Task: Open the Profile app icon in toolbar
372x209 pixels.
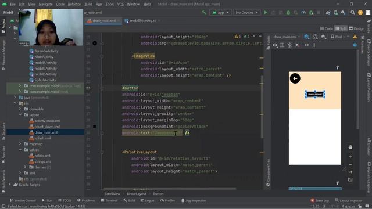Action: (x=303, y=13)
